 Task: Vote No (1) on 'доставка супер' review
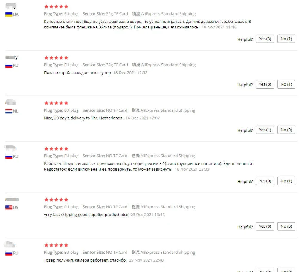pos(286,84)
